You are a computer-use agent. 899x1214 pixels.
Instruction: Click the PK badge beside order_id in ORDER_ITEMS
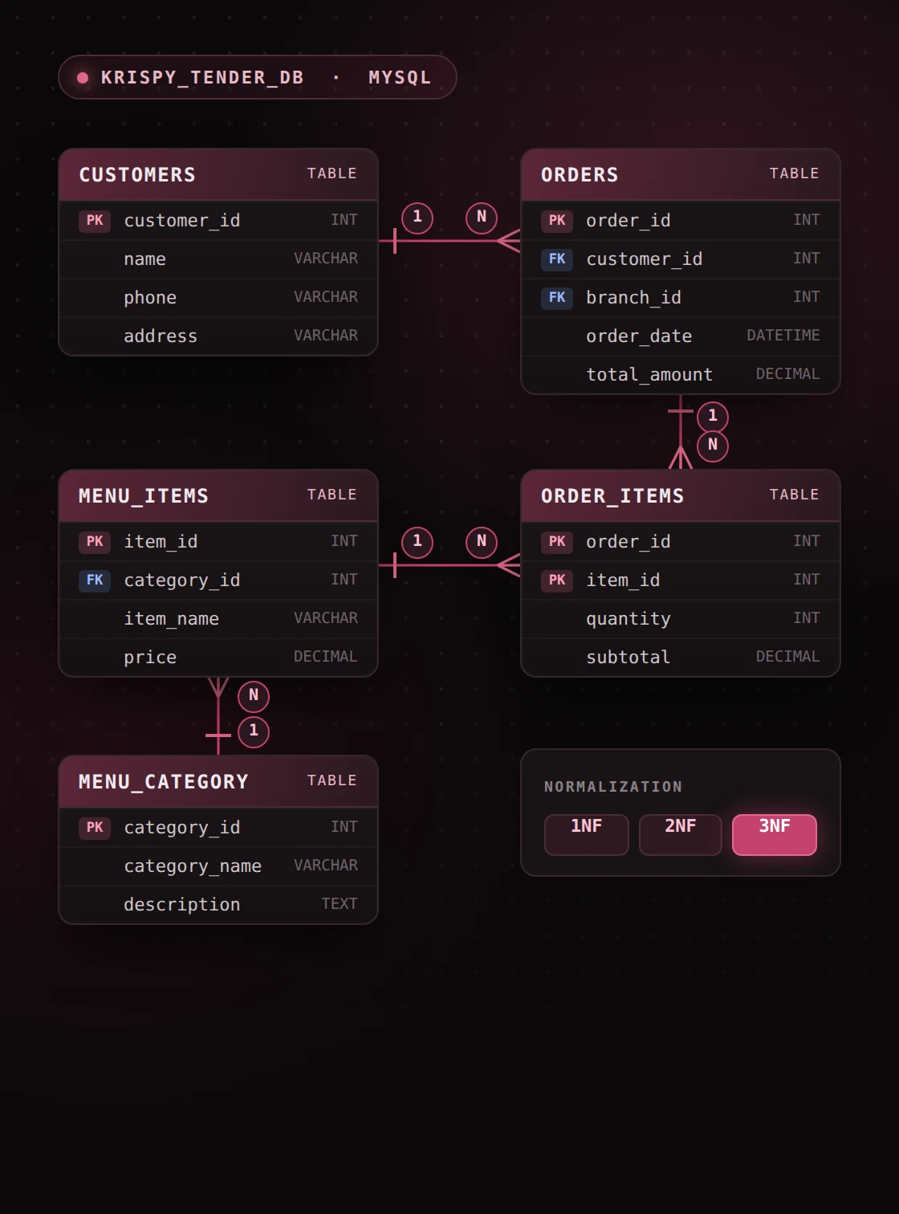pos(557,541)
